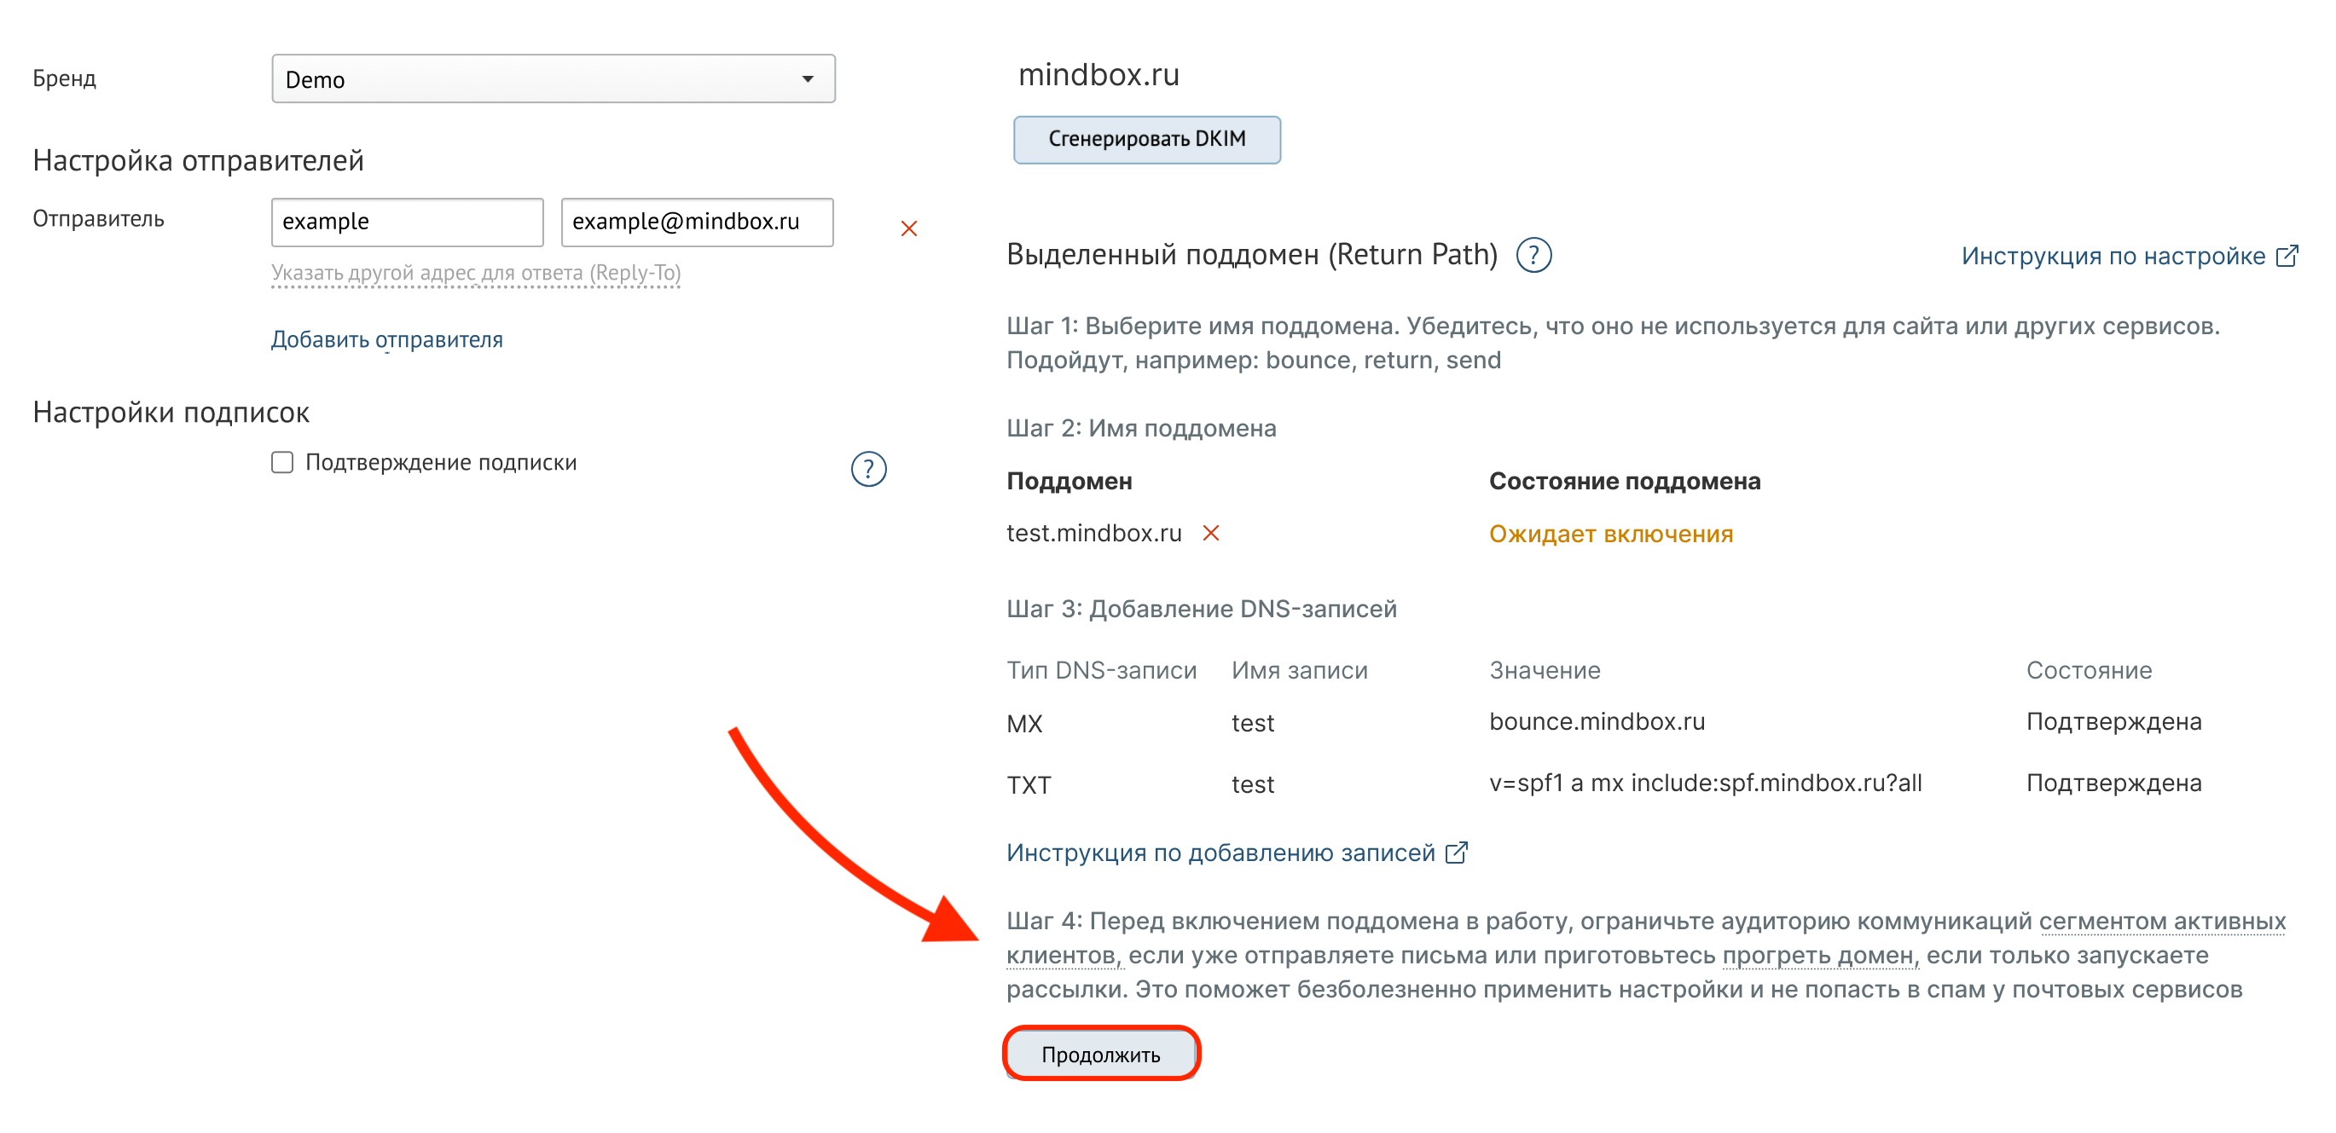Click сегментом активных клиентов link
The height and width of the screenshot is (1133, 2336).
coord(2161,921)
